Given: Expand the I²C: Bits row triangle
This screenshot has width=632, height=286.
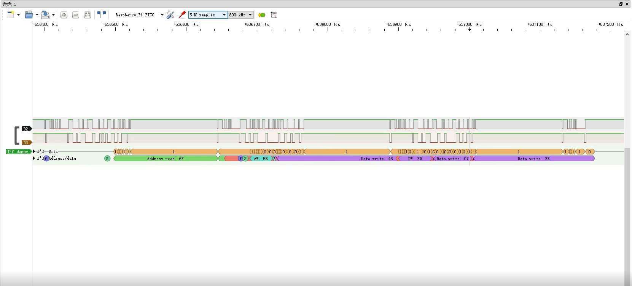Looking at the screenshot, I should 34,151.
